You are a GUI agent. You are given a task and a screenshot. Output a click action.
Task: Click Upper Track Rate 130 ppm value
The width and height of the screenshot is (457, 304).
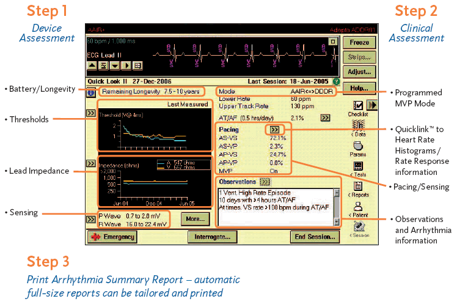coord(302,106)
